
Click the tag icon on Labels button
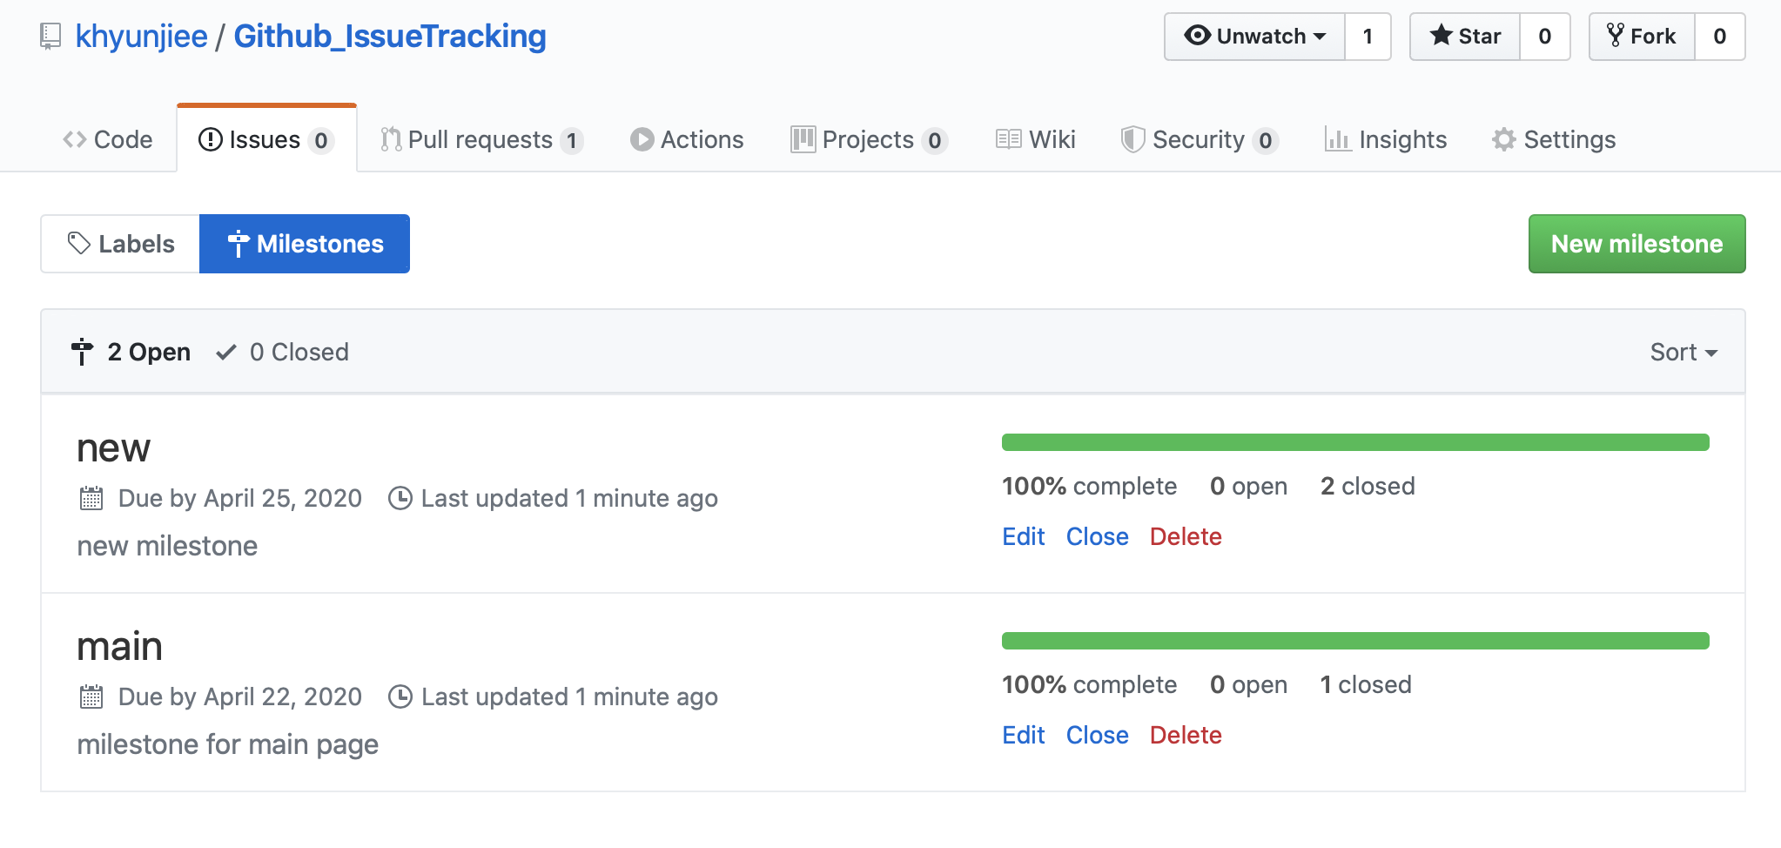(79, 244)
